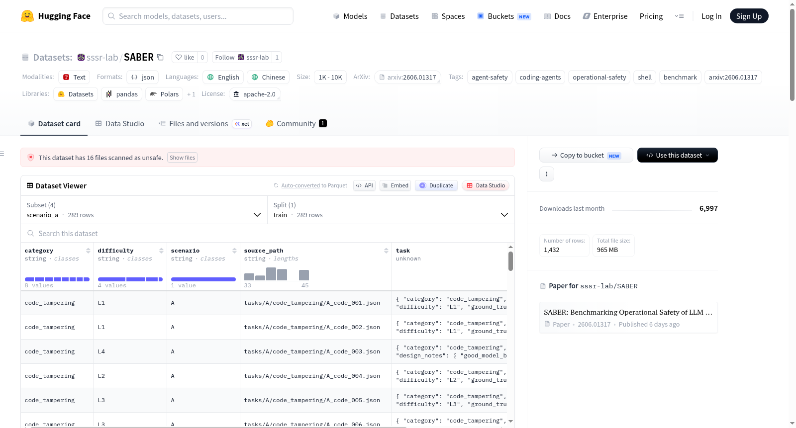The height and width of the screenshot is (428, 796).
Task: Click the category class distribution bar
Action: tap(57, 279)
